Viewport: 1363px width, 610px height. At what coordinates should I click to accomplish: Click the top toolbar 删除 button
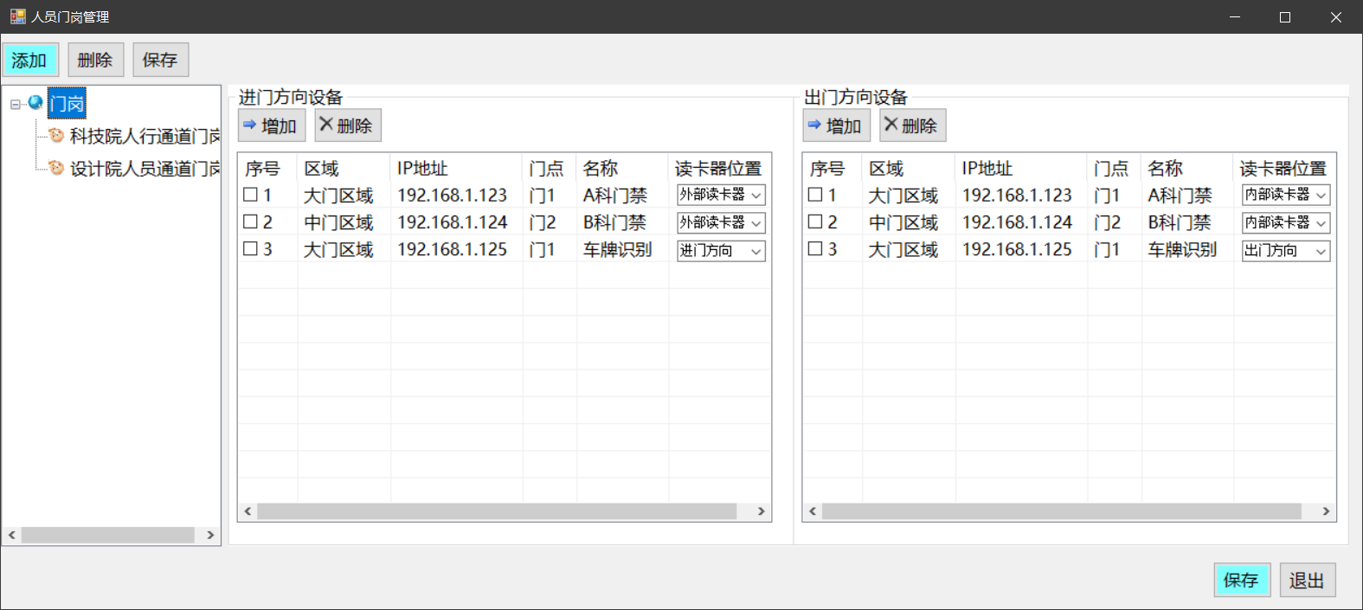(95, 60)
